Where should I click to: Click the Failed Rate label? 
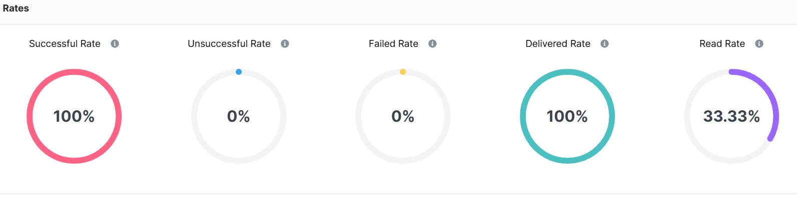393,44
